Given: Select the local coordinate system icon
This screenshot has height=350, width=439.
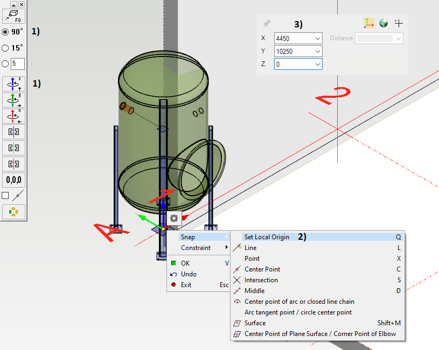Looking at the screenshot, I should 369,23.
